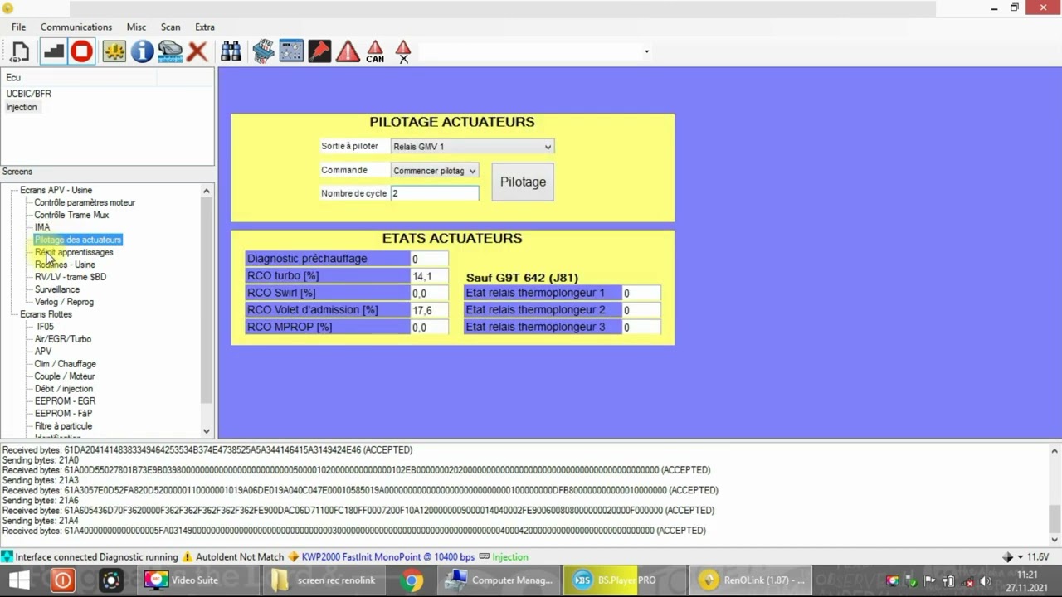Switch to Computer Management taskbar window
Viewport: 1062px width, 597px height.
(500, 580)
